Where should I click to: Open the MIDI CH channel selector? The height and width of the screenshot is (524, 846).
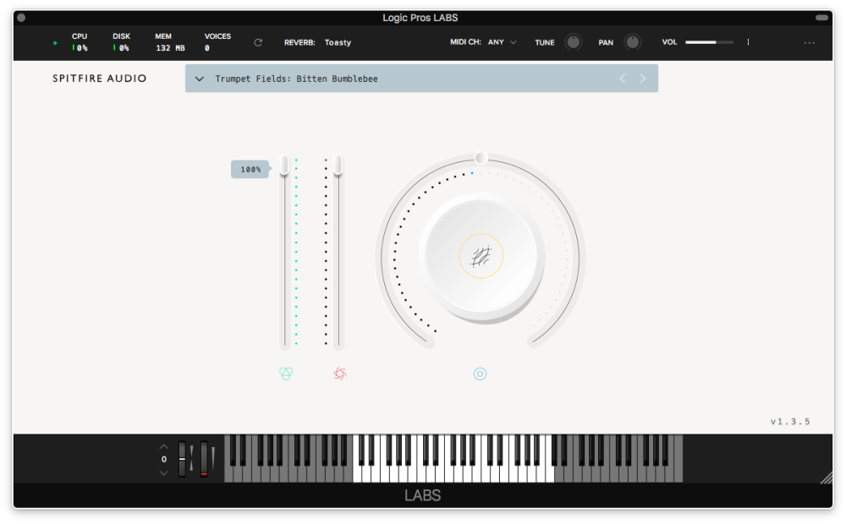(499, 41)
